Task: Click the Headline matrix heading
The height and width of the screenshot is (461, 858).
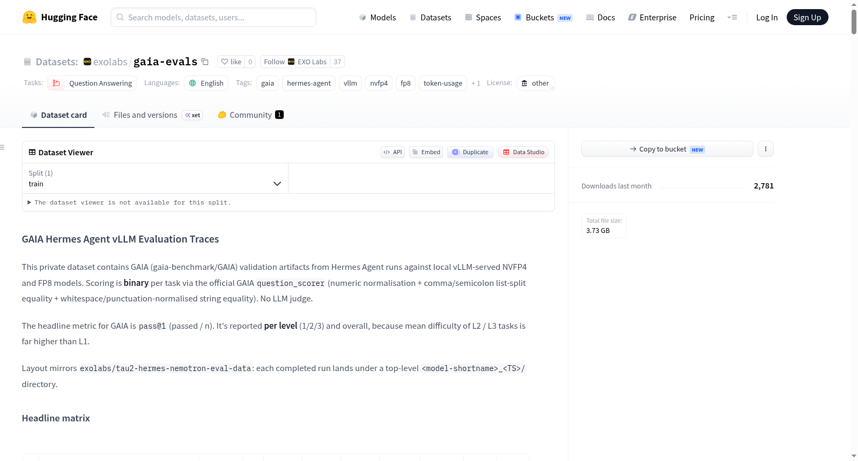Action: (x=56, y=418)
